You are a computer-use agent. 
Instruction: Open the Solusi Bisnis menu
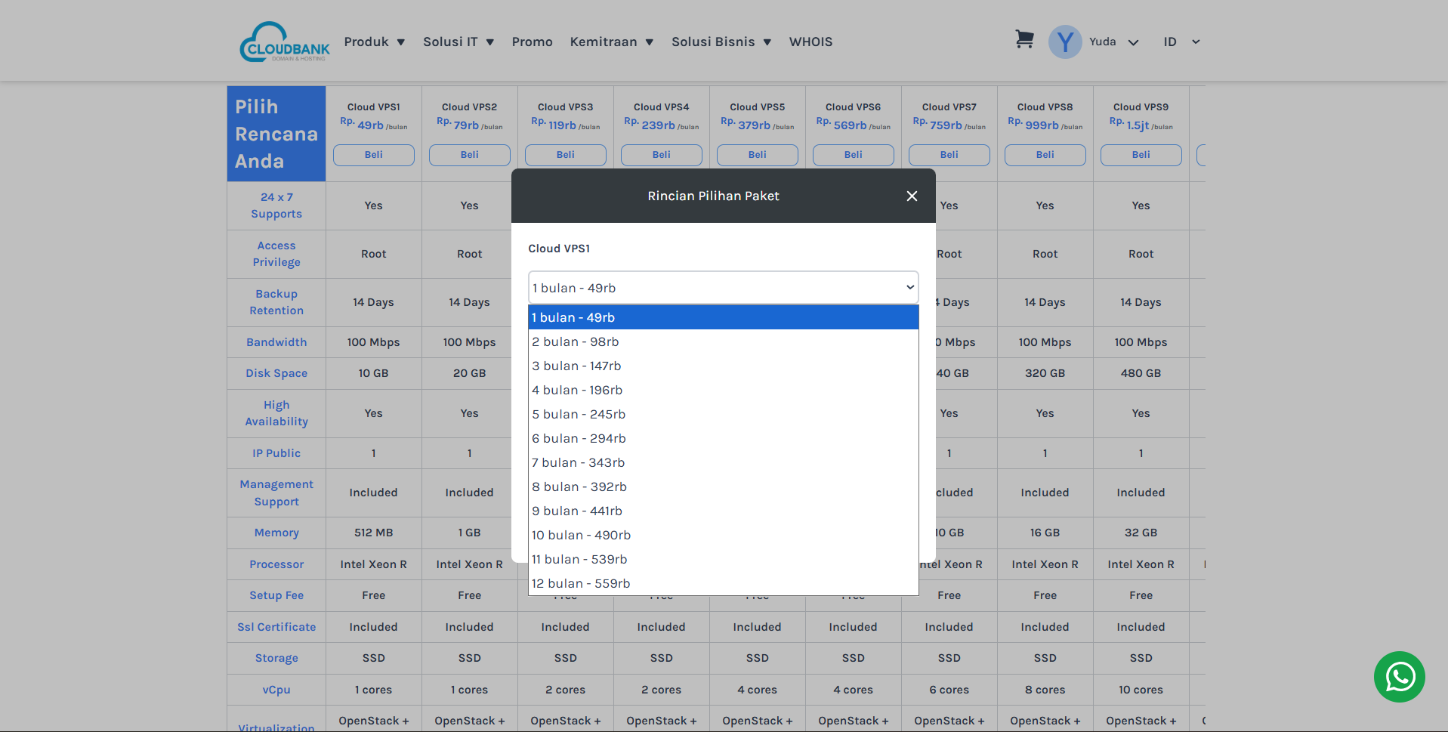click(721, 42)
